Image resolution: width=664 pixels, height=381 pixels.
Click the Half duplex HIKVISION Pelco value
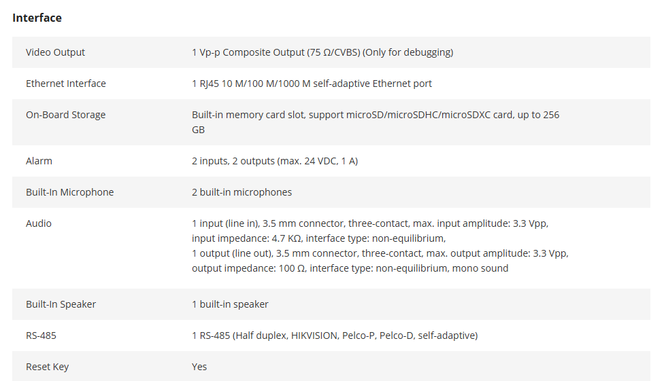[335, 335]
